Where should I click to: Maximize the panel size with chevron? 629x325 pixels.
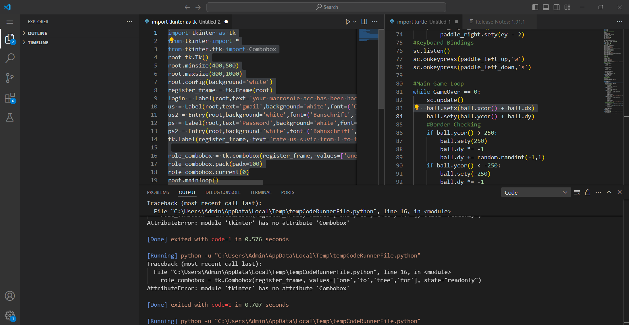click(x=609, y=192)
